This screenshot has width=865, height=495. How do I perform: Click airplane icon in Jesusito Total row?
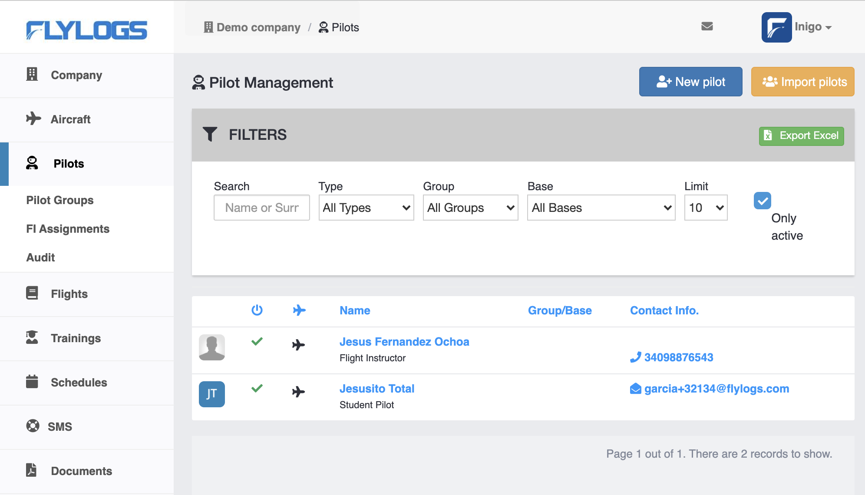pyautogui.click(x=298, y=392)
